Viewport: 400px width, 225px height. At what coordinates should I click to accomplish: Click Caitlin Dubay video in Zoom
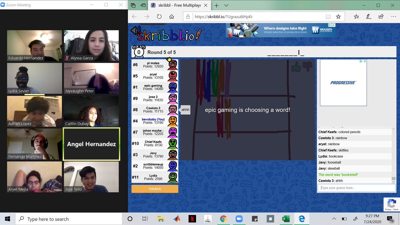pyautogui.click(x=91, y=111)
